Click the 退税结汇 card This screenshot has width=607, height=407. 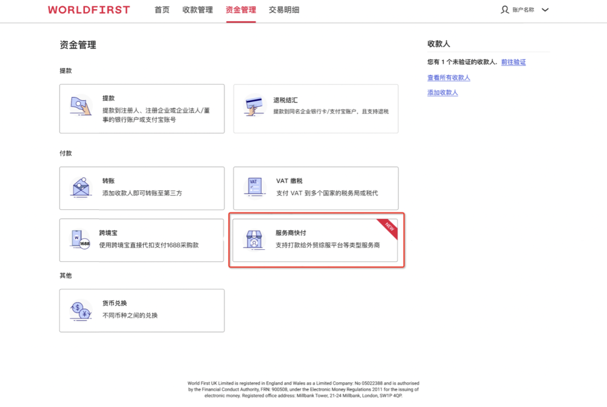pos(316,108)
